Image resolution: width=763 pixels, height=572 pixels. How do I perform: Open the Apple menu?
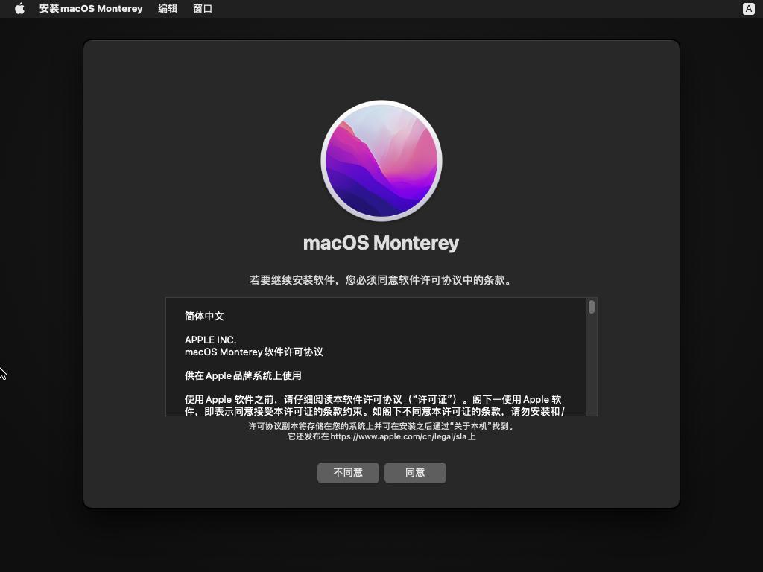pos(19,8)
